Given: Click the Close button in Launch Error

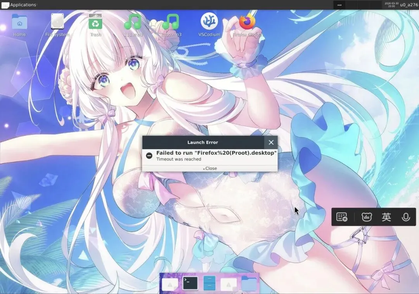Looking at the screenshot, I should pyautogui.click(x=210, y=168).
